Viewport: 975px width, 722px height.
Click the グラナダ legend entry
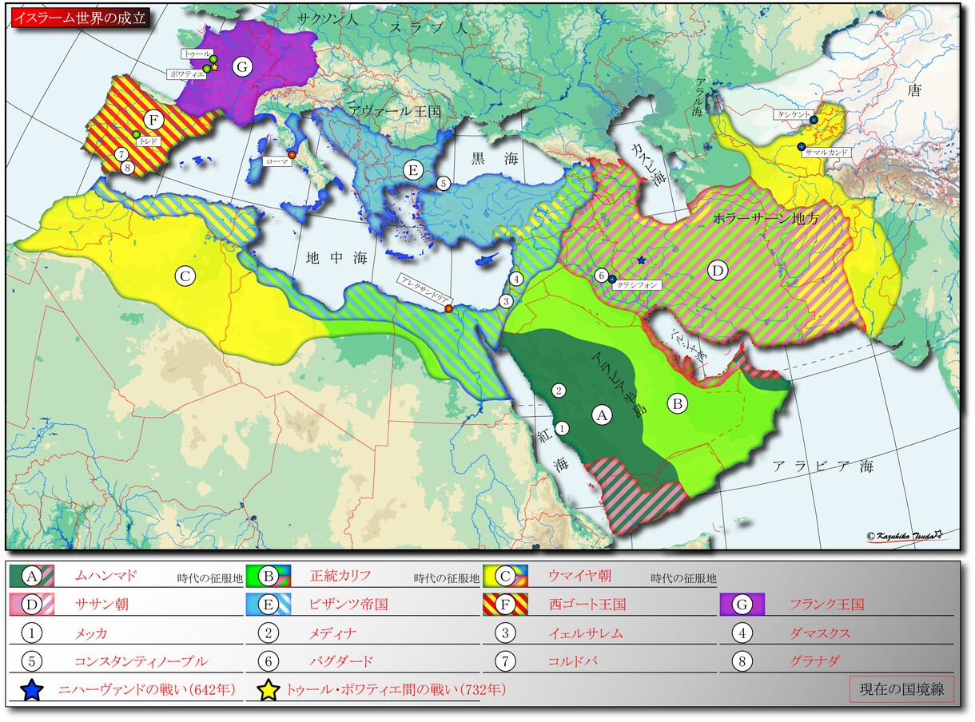816,662
